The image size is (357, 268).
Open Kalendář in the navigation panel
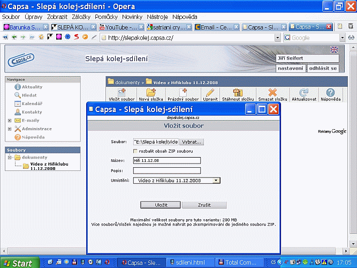tap(32, 103)
